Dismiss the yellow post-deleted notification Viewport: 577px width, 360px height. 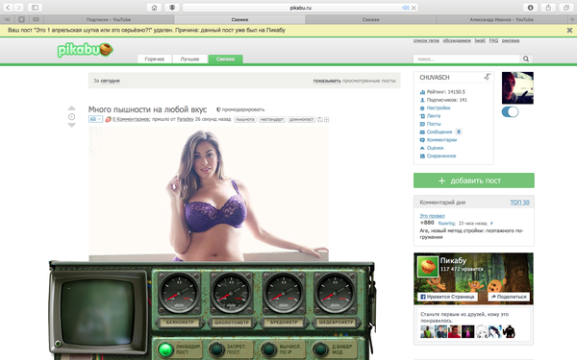pos(569,30)
